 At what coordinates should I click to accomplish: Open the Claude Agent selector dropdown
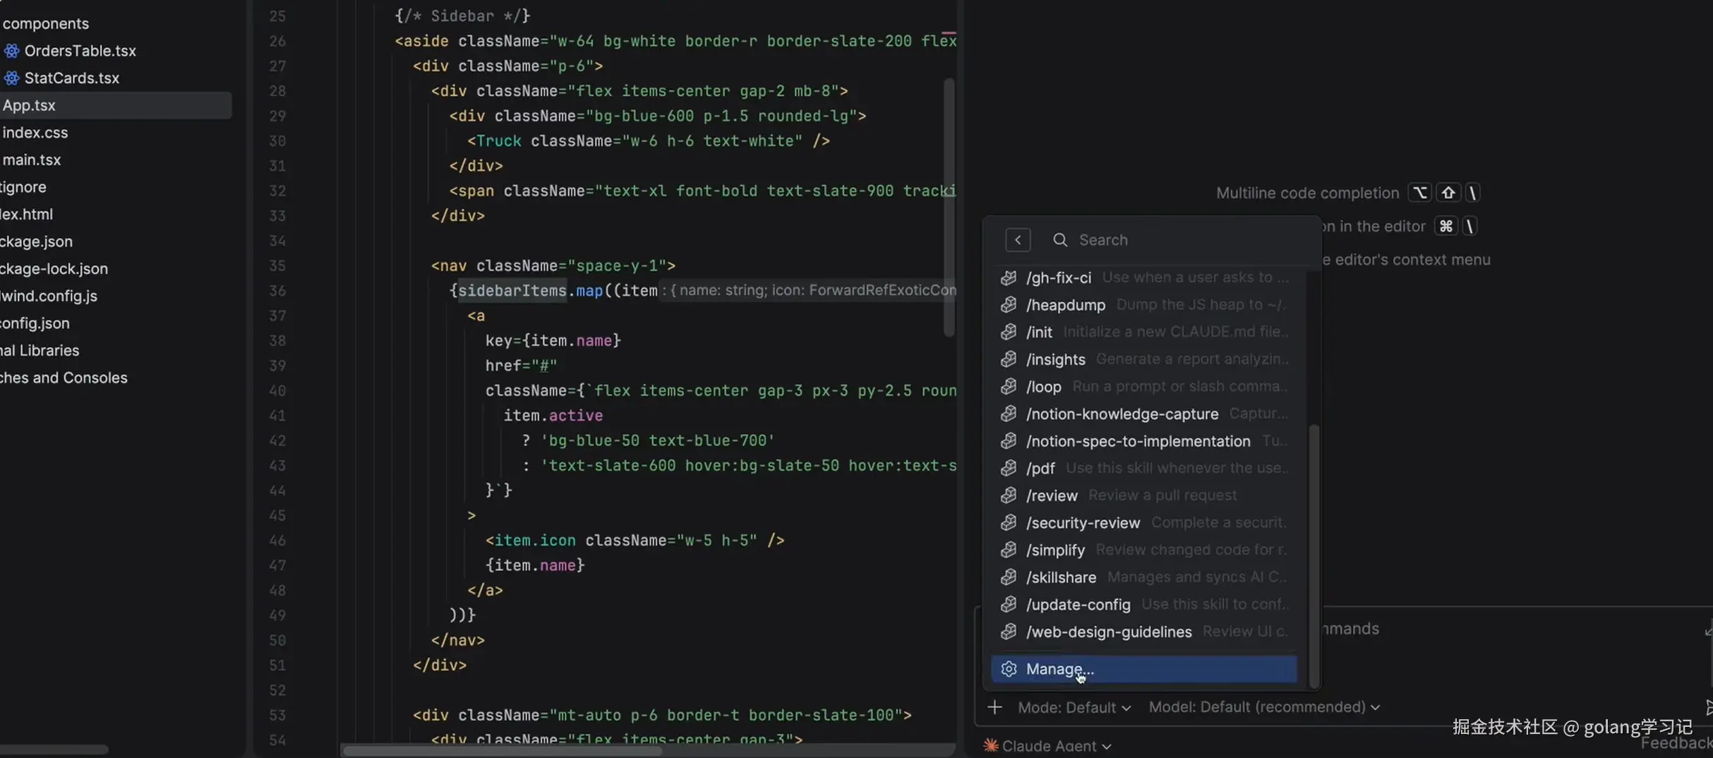1047,745
